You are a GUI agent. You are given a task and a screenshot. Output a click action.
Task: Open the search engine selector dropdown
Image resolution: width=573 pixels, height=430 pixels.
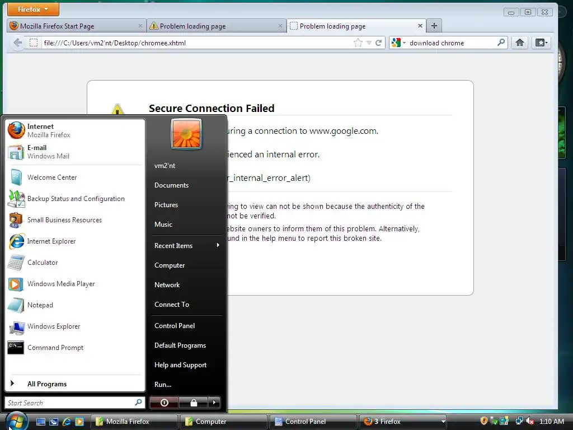pos(398,43)
